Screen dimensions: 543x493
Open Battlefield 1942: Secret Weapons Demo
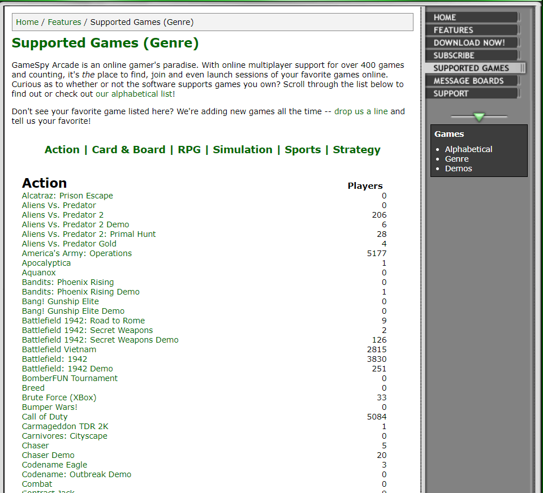[100, 340]
